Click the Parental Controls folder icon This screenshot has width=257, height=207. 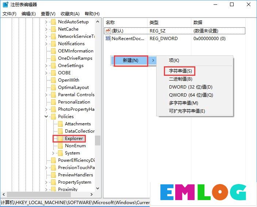[53, 95]
